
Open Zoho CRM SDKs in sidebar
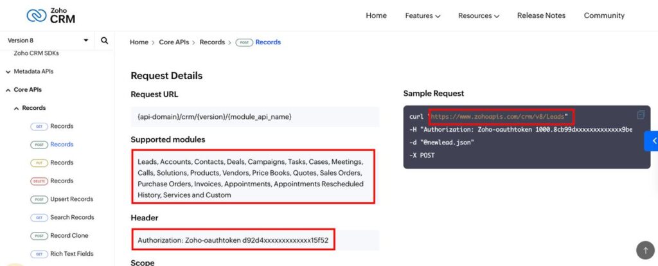click(x=36, y=54)
